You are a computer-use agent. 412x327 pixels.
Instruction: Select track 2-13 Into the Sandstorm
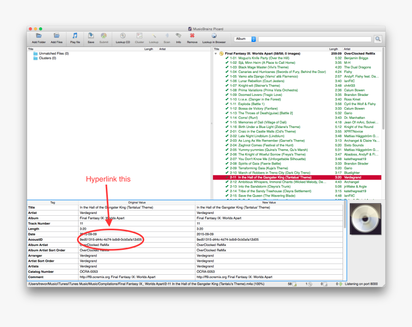(297, 187)
